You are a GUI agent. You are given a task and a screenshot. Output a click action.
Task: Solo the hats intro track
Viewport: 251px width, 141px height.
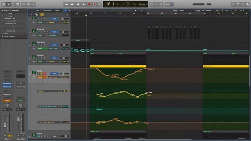pos(41,45)
